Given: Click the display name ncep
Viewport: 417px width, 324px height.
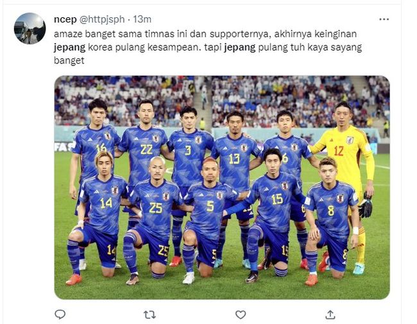Looking at the screenshot, I should pos(65,19).
